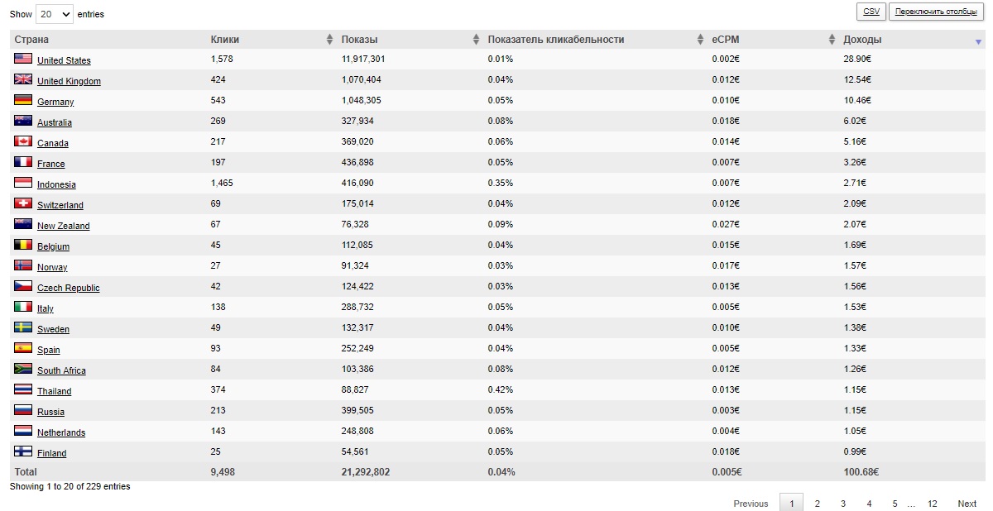993x511 pixels.
Task: Export the table with CSV button
Action: pyautogui.click(x=871, y=12)
